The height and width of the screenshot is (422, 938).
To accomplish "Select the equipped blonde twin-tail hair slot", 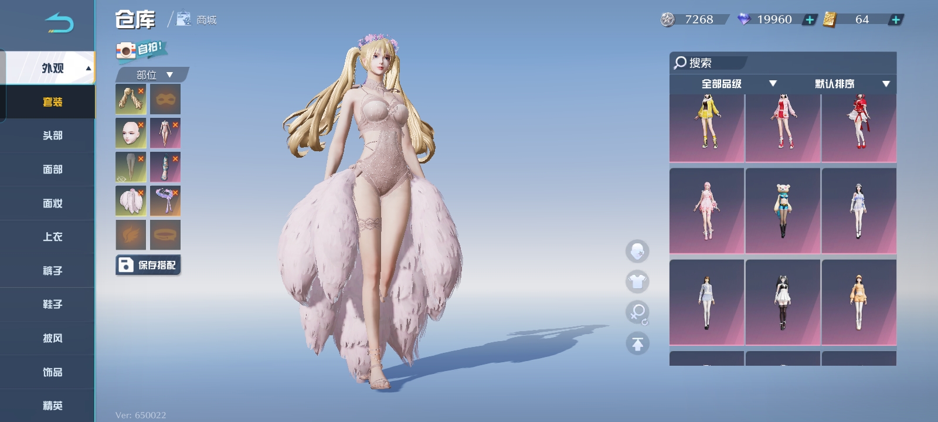I will (131, 98).
